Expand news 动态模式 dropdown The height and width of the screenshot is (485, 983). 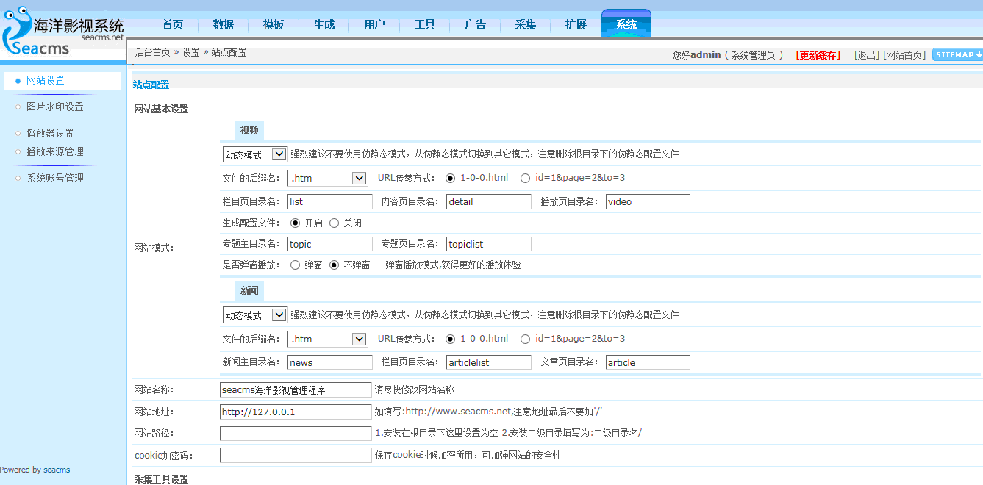click(x=254, y=315)
